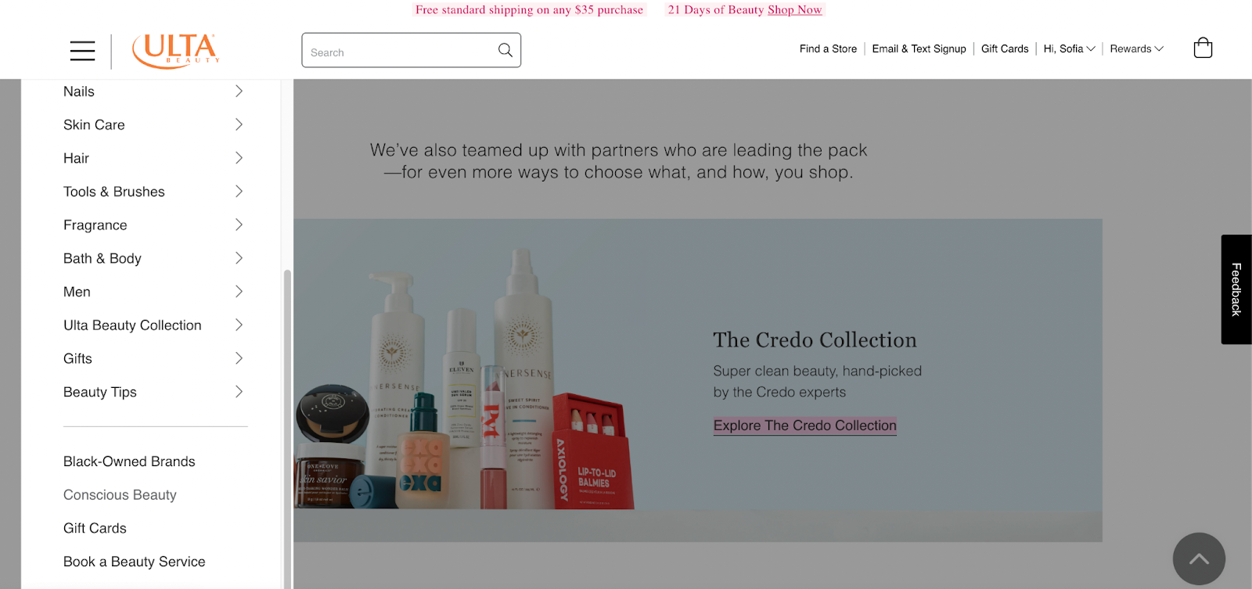The width and height of the screenshot is (1252, 589).
Task: Click the side menu scrollbar
Action: pyautogui.click(x=287, y=429)
